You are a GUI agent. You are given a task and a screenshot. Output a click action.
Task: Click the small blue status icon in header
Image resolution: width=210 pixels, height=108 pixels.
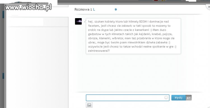pyautogui.click(x=116, y=9)
